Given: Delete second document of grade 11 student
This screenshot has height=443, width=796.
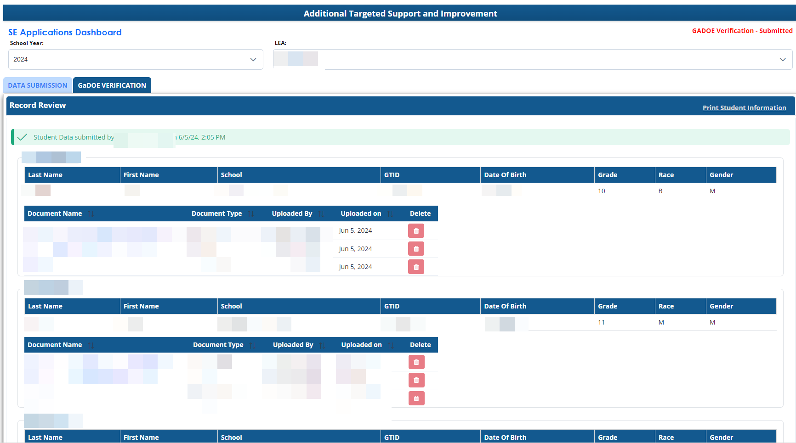Looking at the screenshot, I should coord(416,380).
